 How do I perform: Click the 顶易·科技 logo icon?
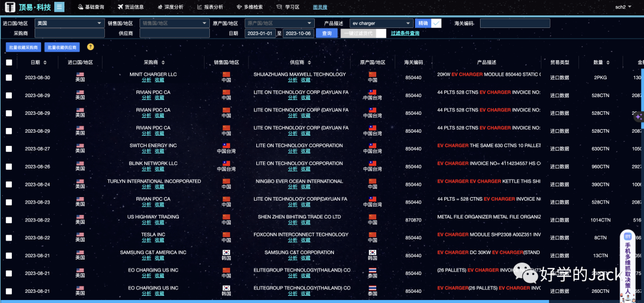10,7
